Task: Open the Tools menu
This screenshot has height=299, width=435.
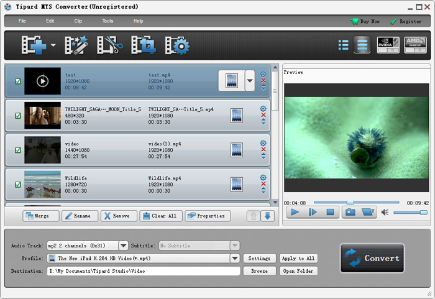Action: pos(108,21)
